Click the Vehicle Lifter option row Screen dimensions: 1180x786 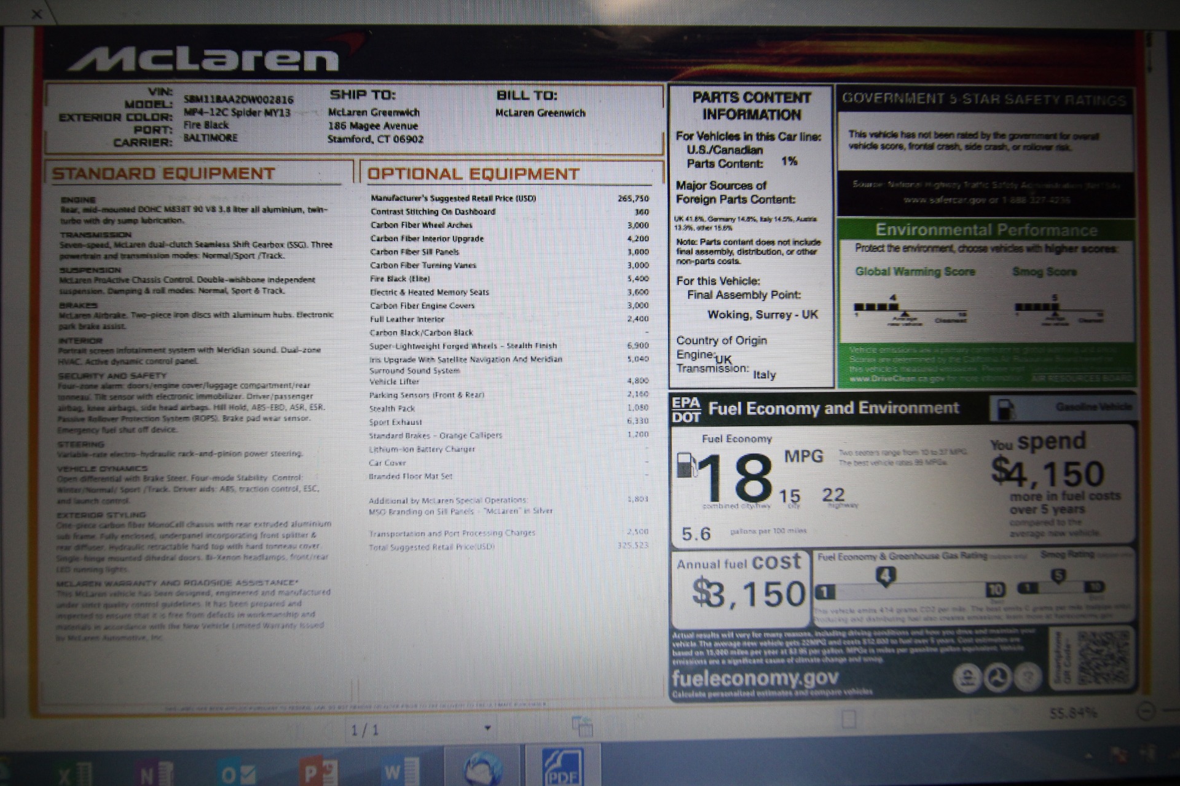pos(509,381)
